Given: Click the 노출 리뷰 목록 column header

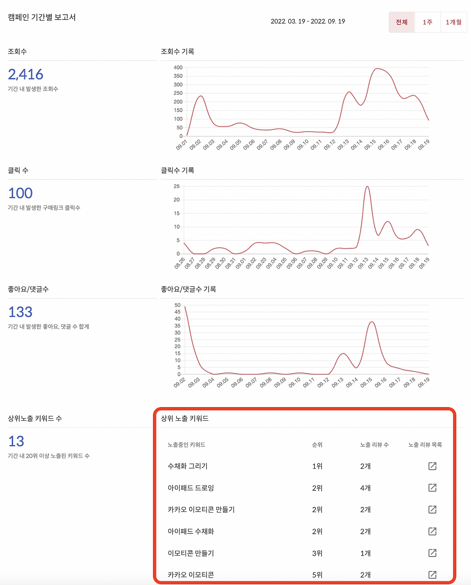Looking at the screenshot, I should click(x=425, y=445).
